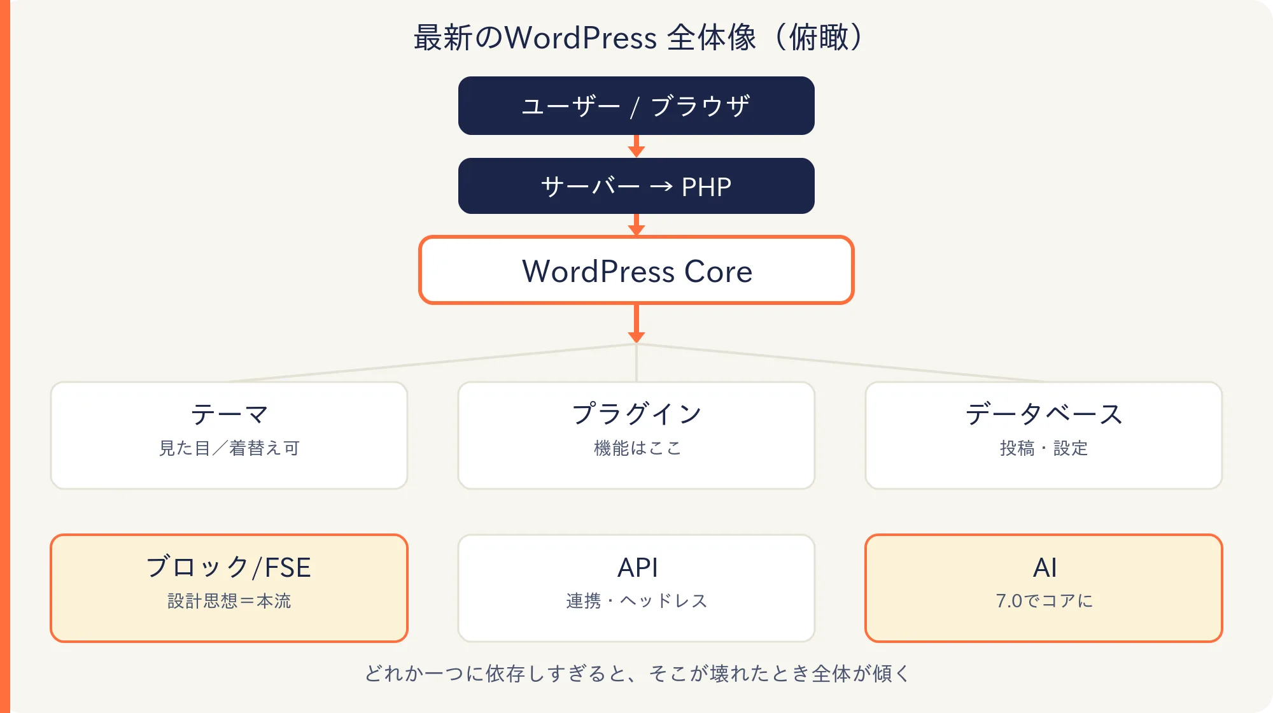This screenshot has width=1273, height=713.
Task: Click the "WordPress Core" box
Action: pyautogui.click(x=636, y=270)
